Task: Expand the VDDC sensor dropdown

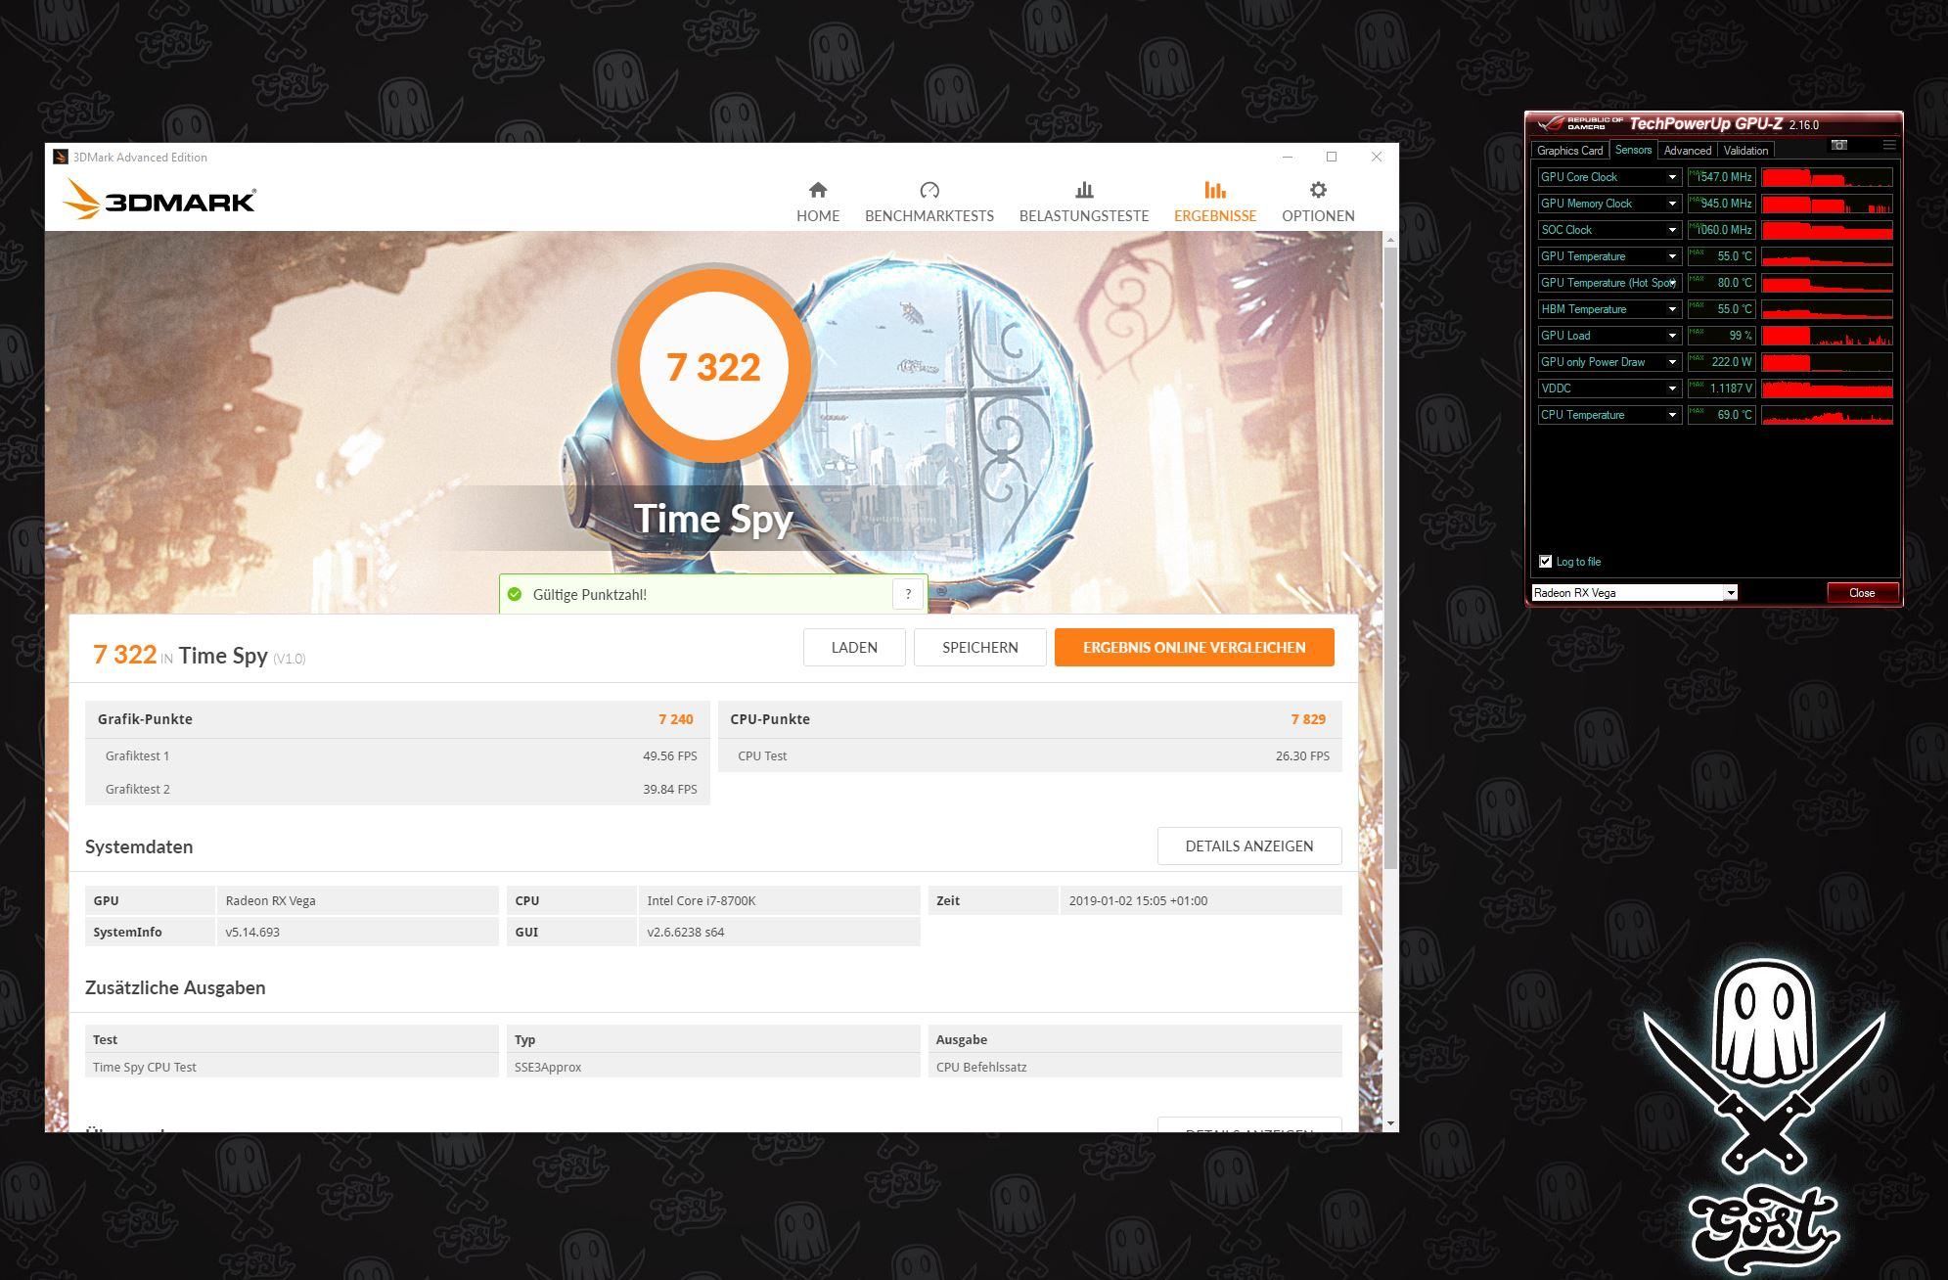Action: [1672, 389]
